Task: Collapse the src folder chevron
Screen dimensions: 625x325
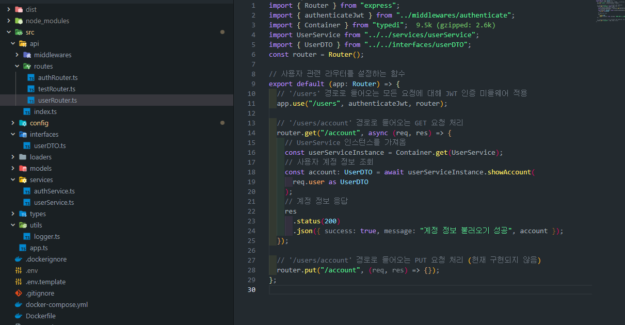Action: pyautogui.click(x=9, y=32)
